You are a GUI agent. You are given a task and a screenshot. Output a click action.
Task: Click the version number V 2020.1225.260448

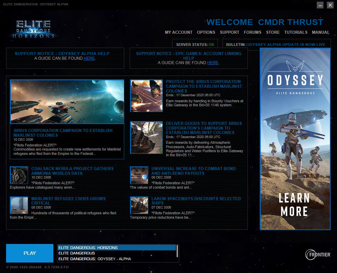click(24, 267)
